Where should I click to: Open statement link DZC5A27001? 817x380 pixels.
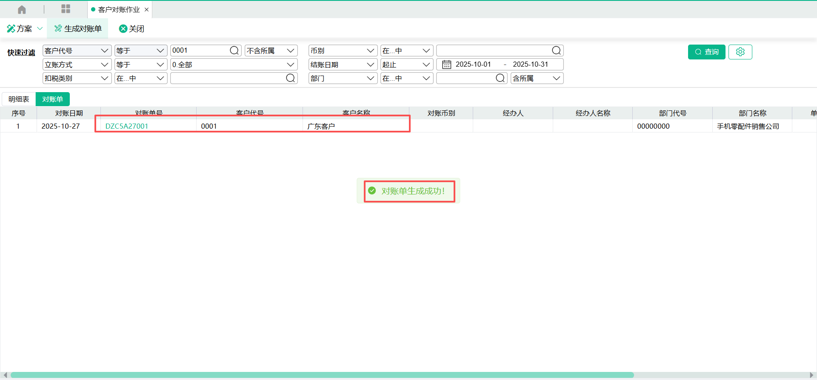[x=127, y=126]
